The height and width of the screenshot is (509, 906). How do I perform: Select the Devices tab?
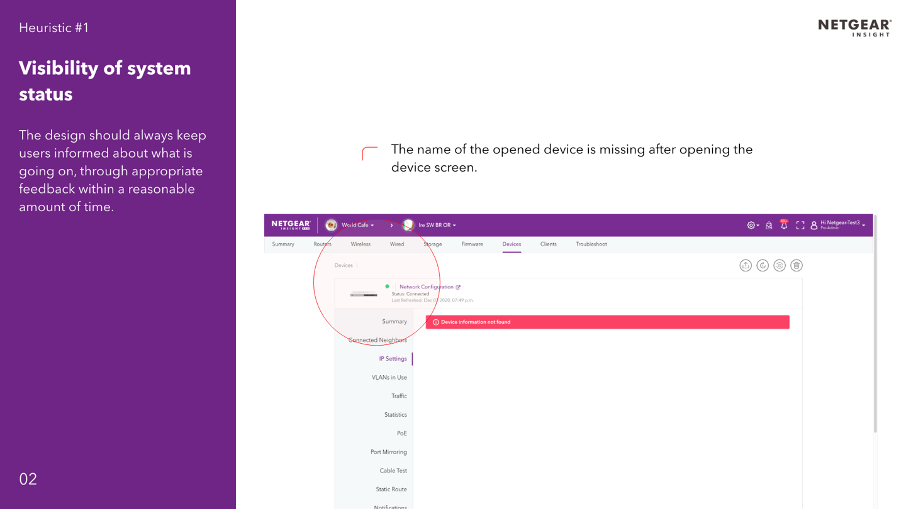coord(512,244)
